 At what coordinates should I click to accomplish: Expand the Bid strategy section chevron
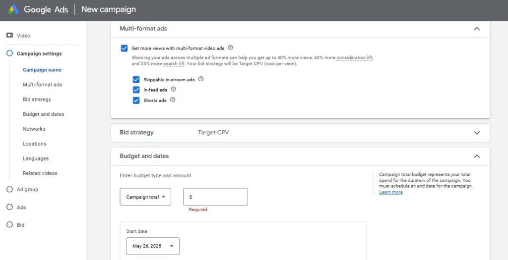[477, 133]
